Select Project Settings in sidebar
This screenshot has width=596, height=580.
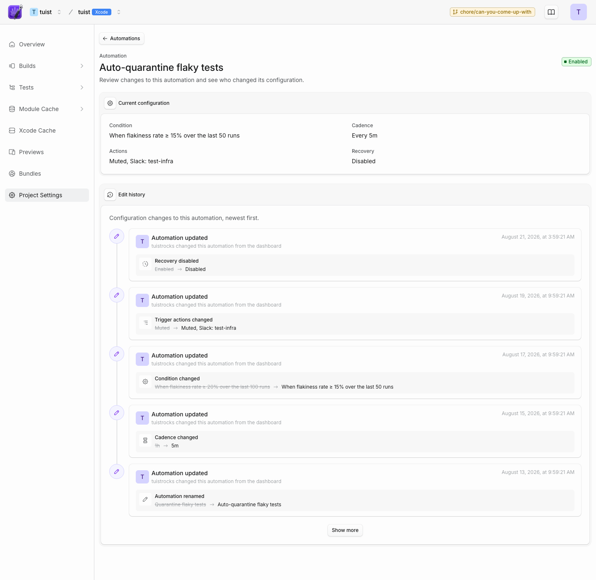(47, 195)
